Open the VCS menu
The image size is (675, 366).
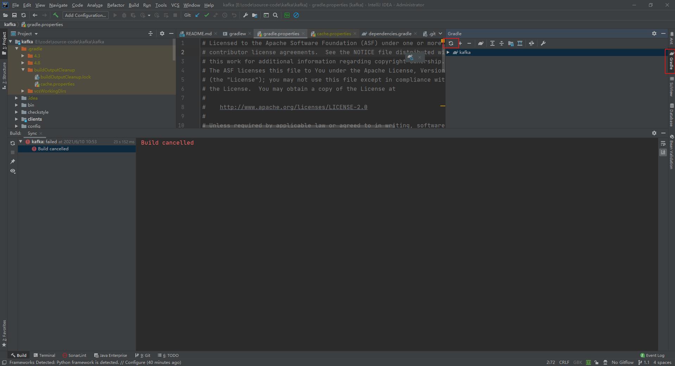(175, 5)
